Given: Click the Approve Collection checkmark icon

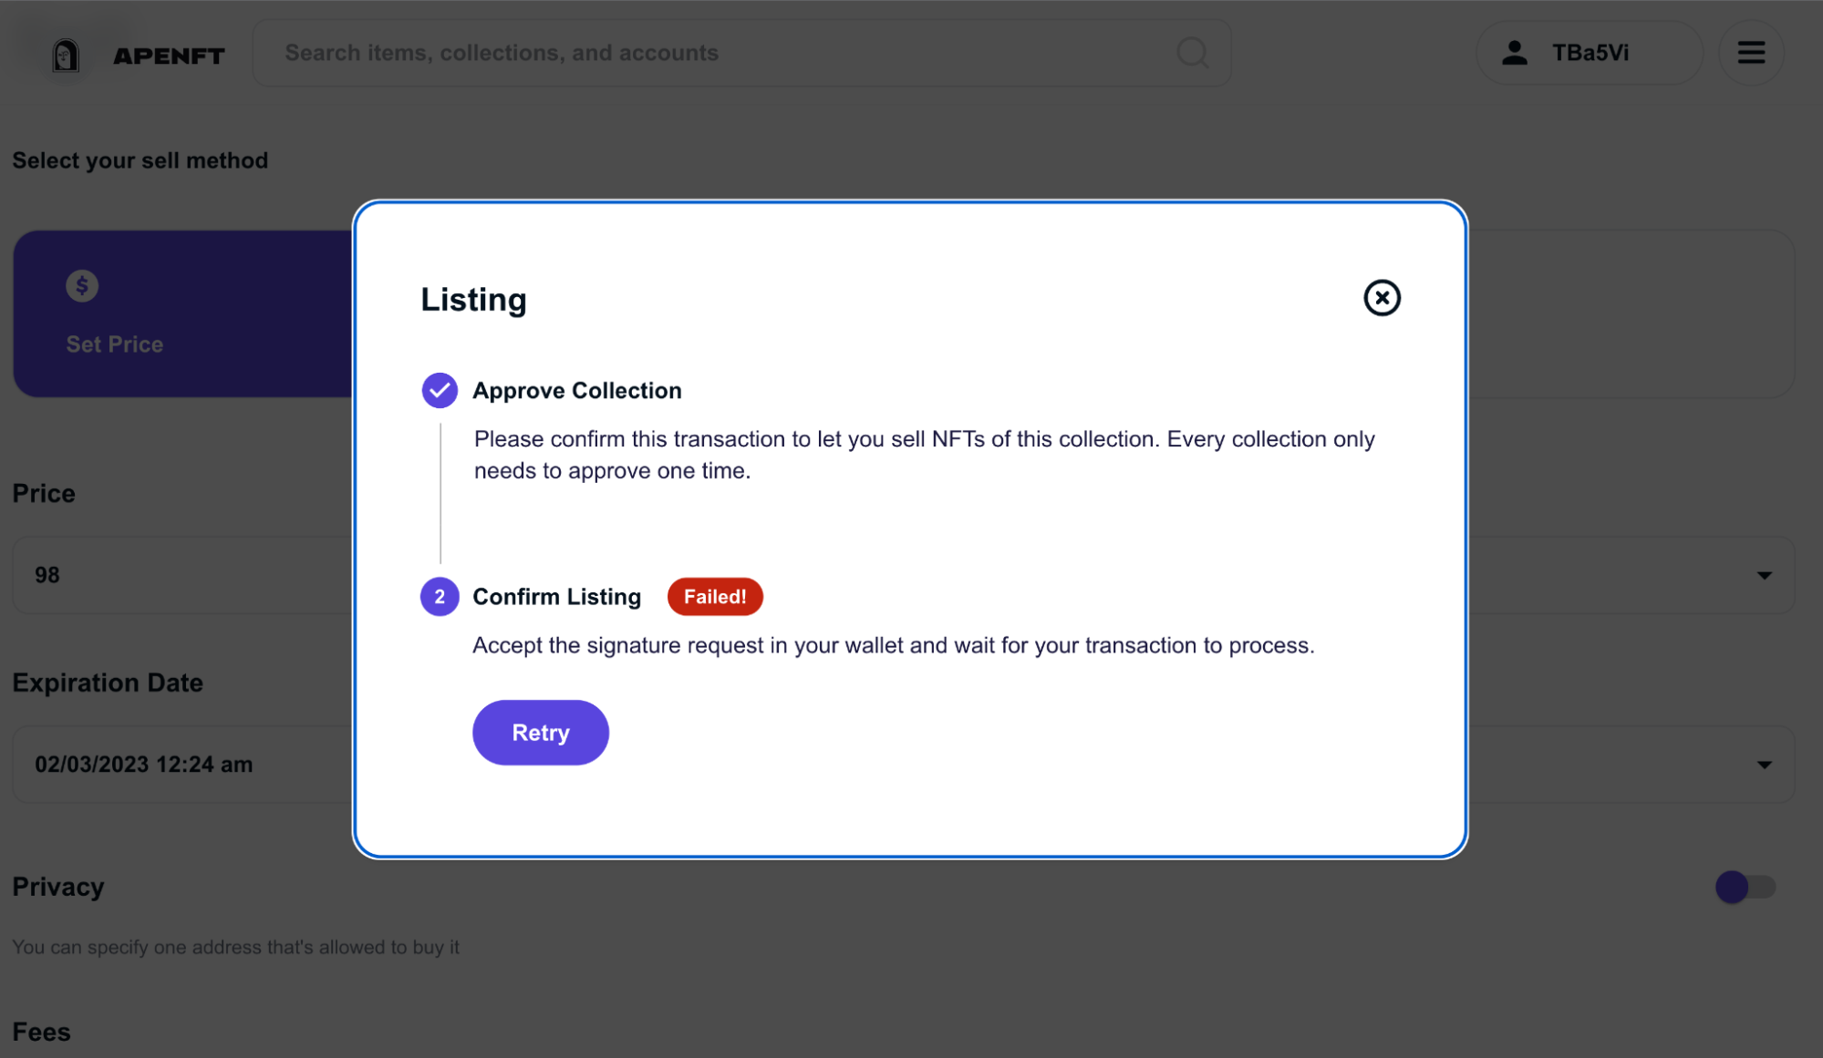Looking at the screenshot, I should pyautogui.click(x=440, y=390).
